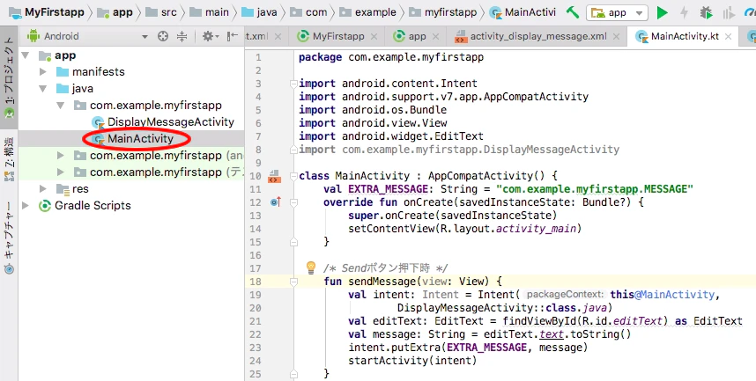Click line number 22 in the gutter
Image resolution: width=756 pixels, height=381 pixels.
point(256,334)
